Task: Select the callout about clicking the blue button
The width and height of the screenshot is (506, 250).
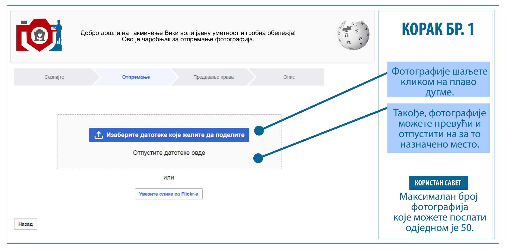Action: pyautogui.click(x=438, y=80)
